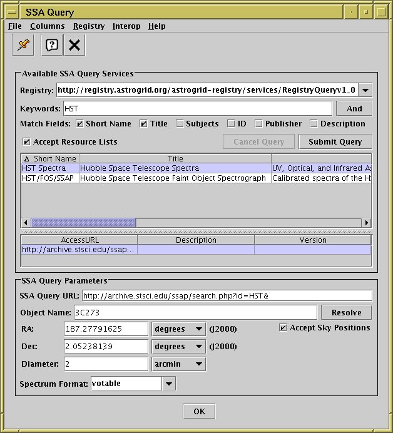Viewport: 393px width, 433px height.
Task: Enable the Description match field
Action: [314, 124]
